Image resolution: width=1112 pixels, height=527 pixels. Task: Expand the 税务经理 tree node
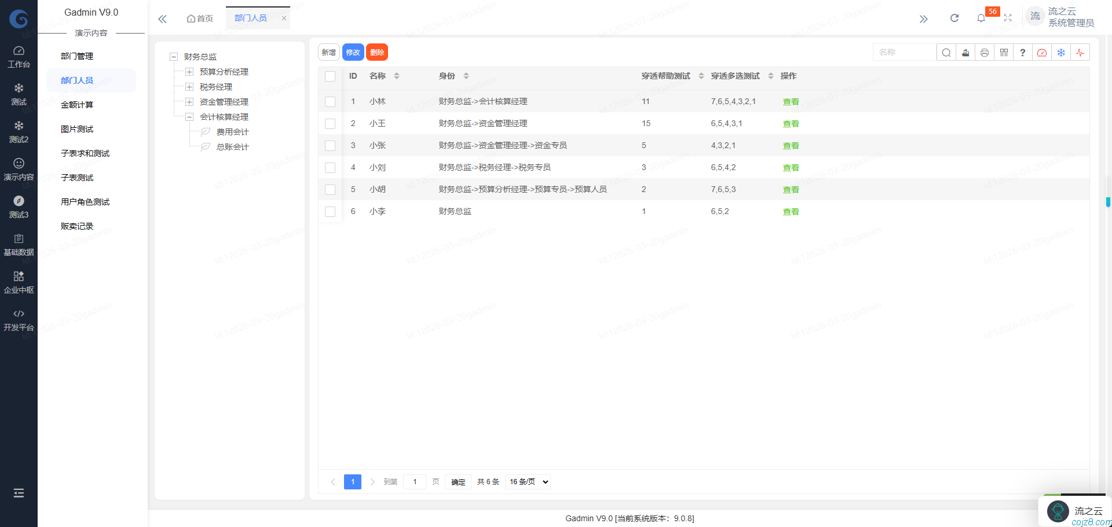[x=189, y=86]
